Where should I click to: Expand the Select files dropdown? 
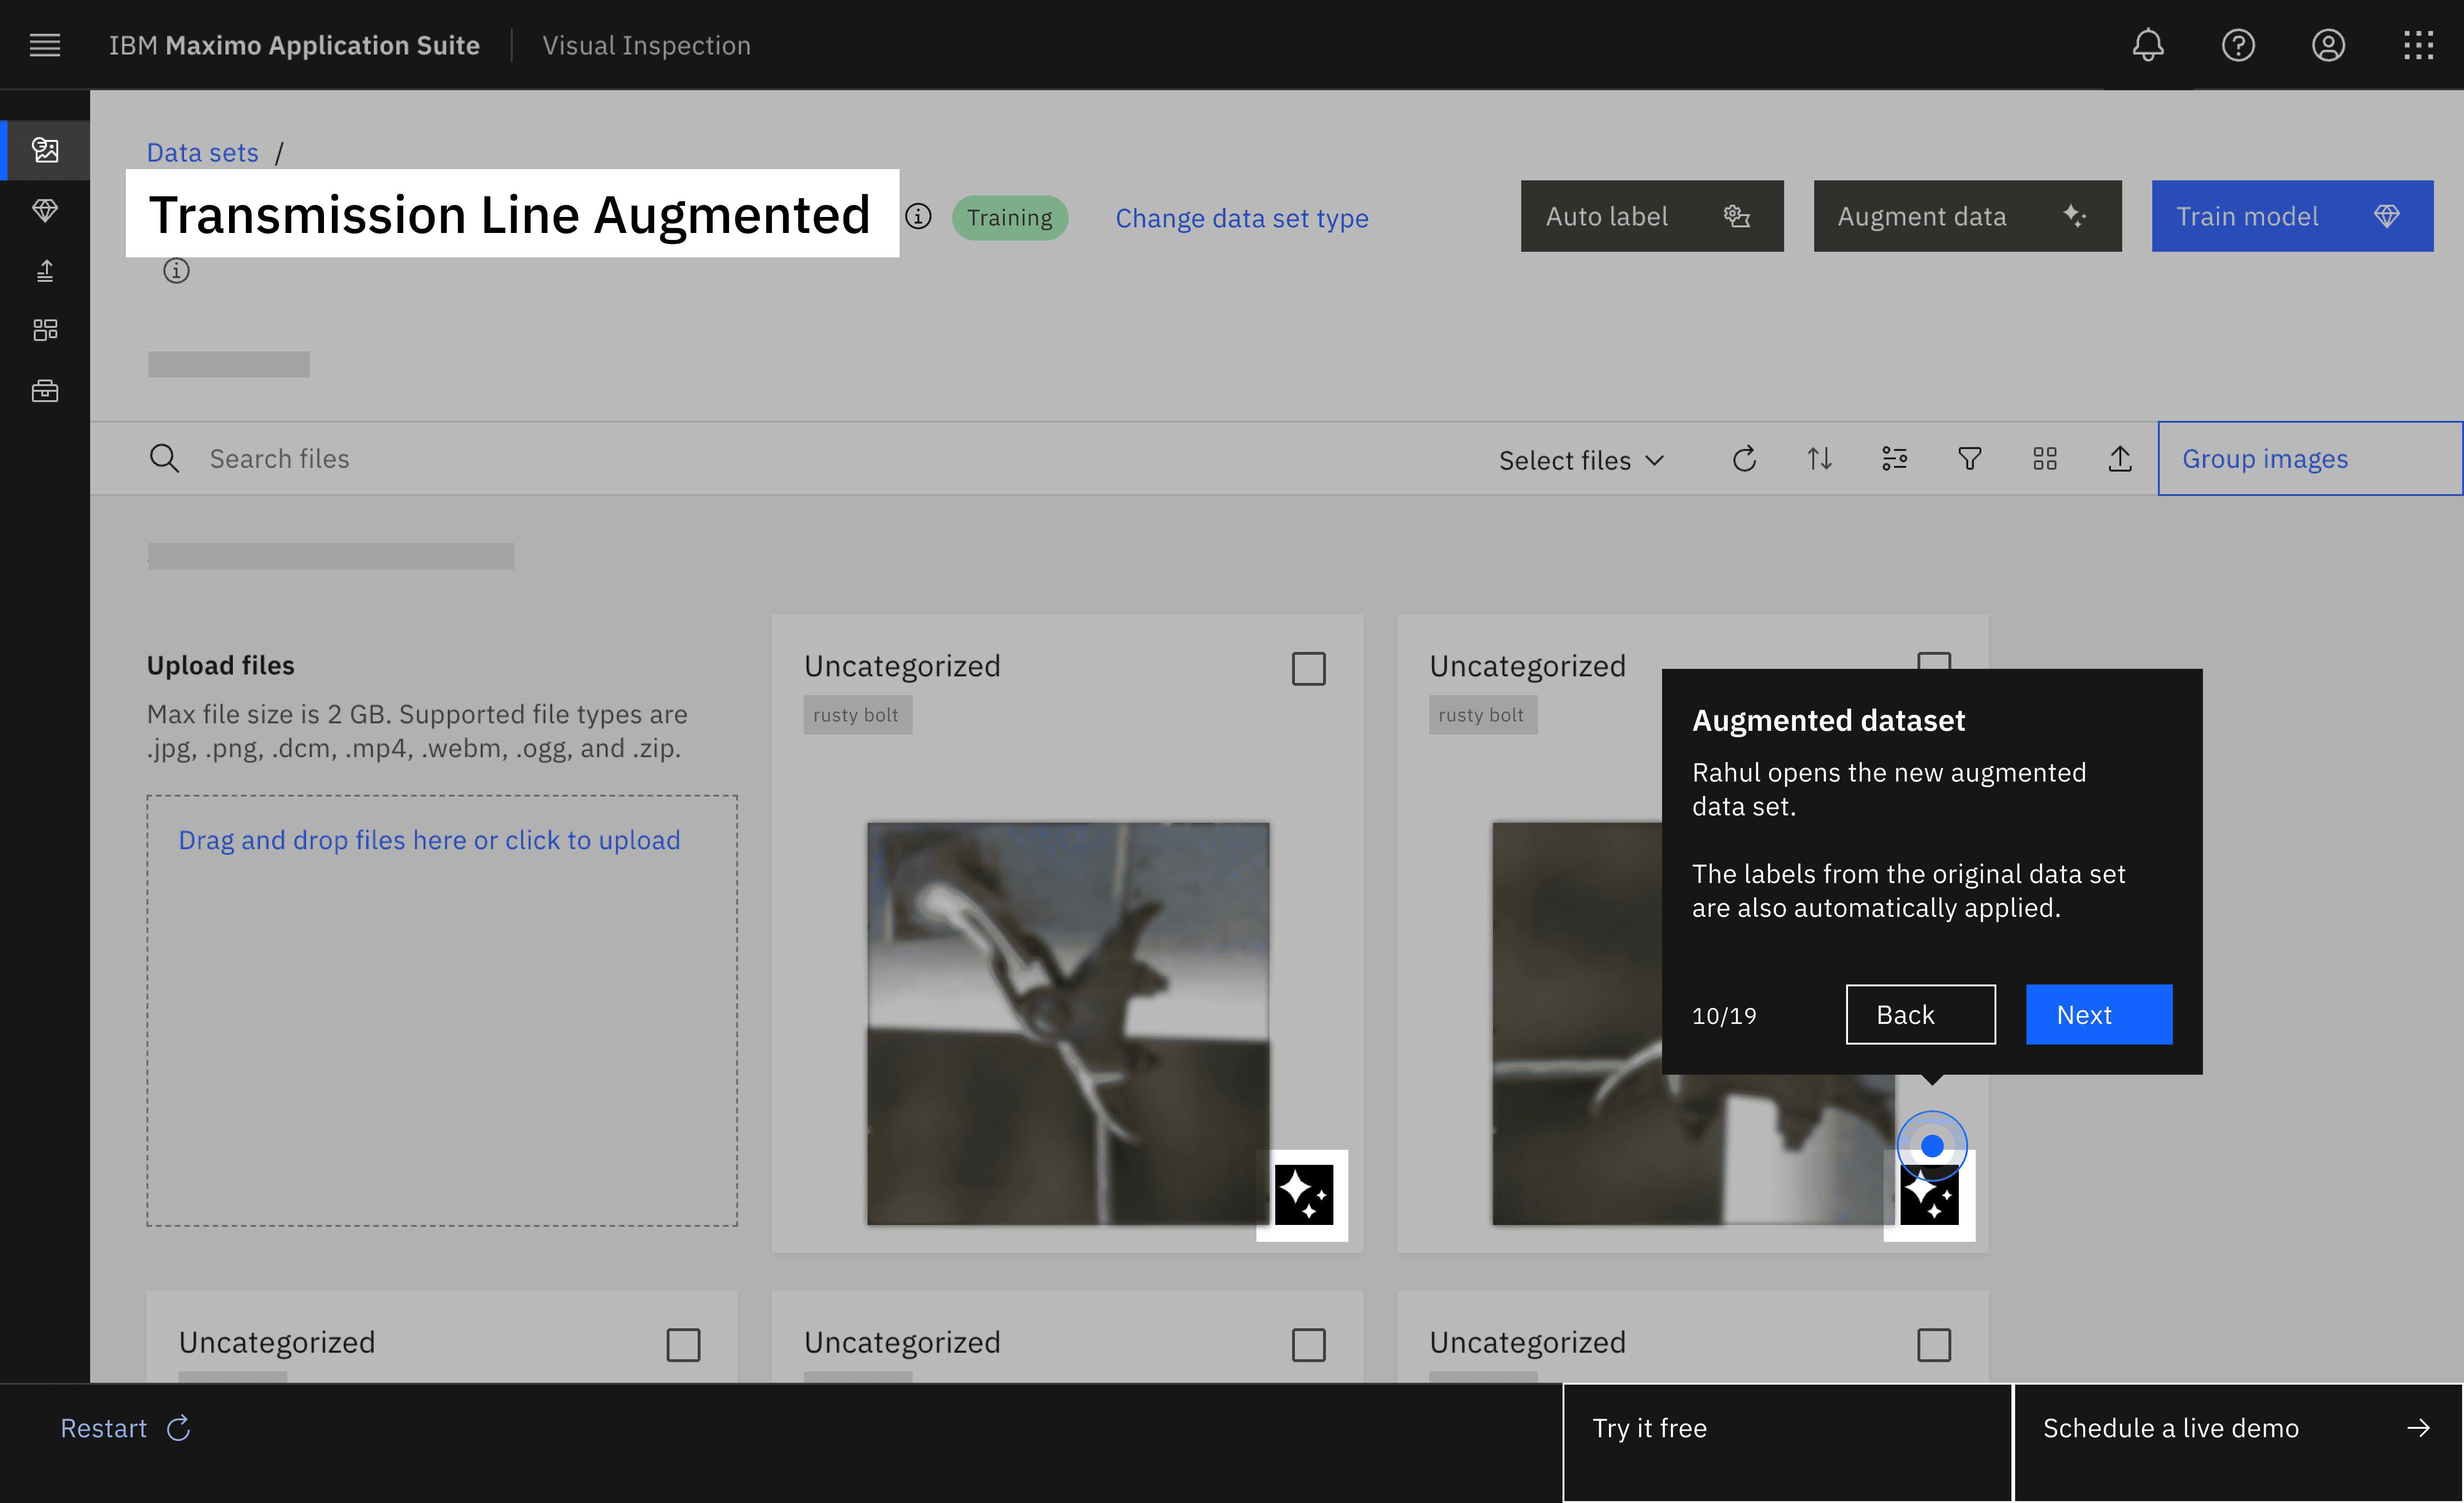point(1581,460)
